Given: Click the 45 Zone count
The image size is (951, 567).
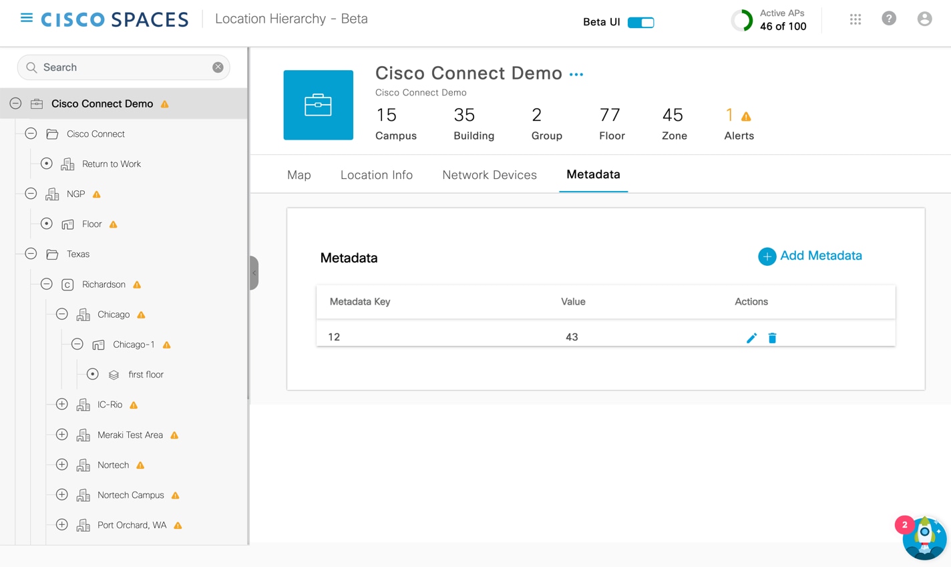Looking at the screenshot, I should (675, 124).
